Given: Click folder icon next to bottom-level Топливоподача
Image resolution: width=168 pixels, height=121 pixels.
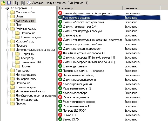Looking at the screenshot, I should tap(12, 87).
